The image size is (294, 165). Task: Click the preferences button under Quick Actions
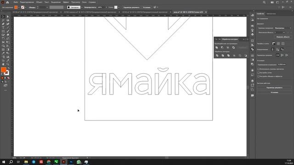274,93
